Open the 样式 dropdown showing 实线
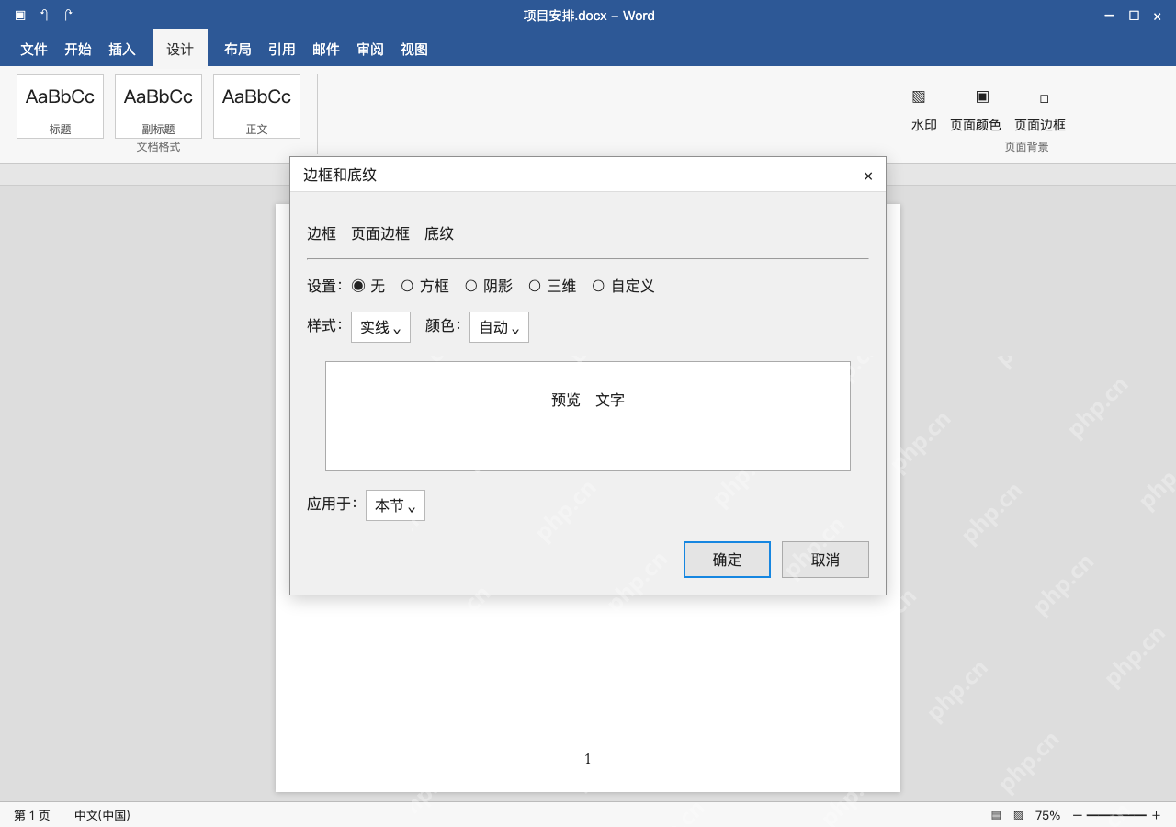The height and width of the screenshot is (827, 1176). (x=380, y=327)
